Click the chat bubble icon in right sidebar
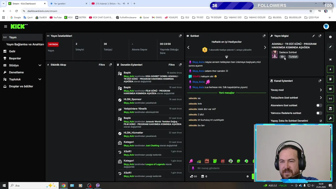 (x=330, y=89)
